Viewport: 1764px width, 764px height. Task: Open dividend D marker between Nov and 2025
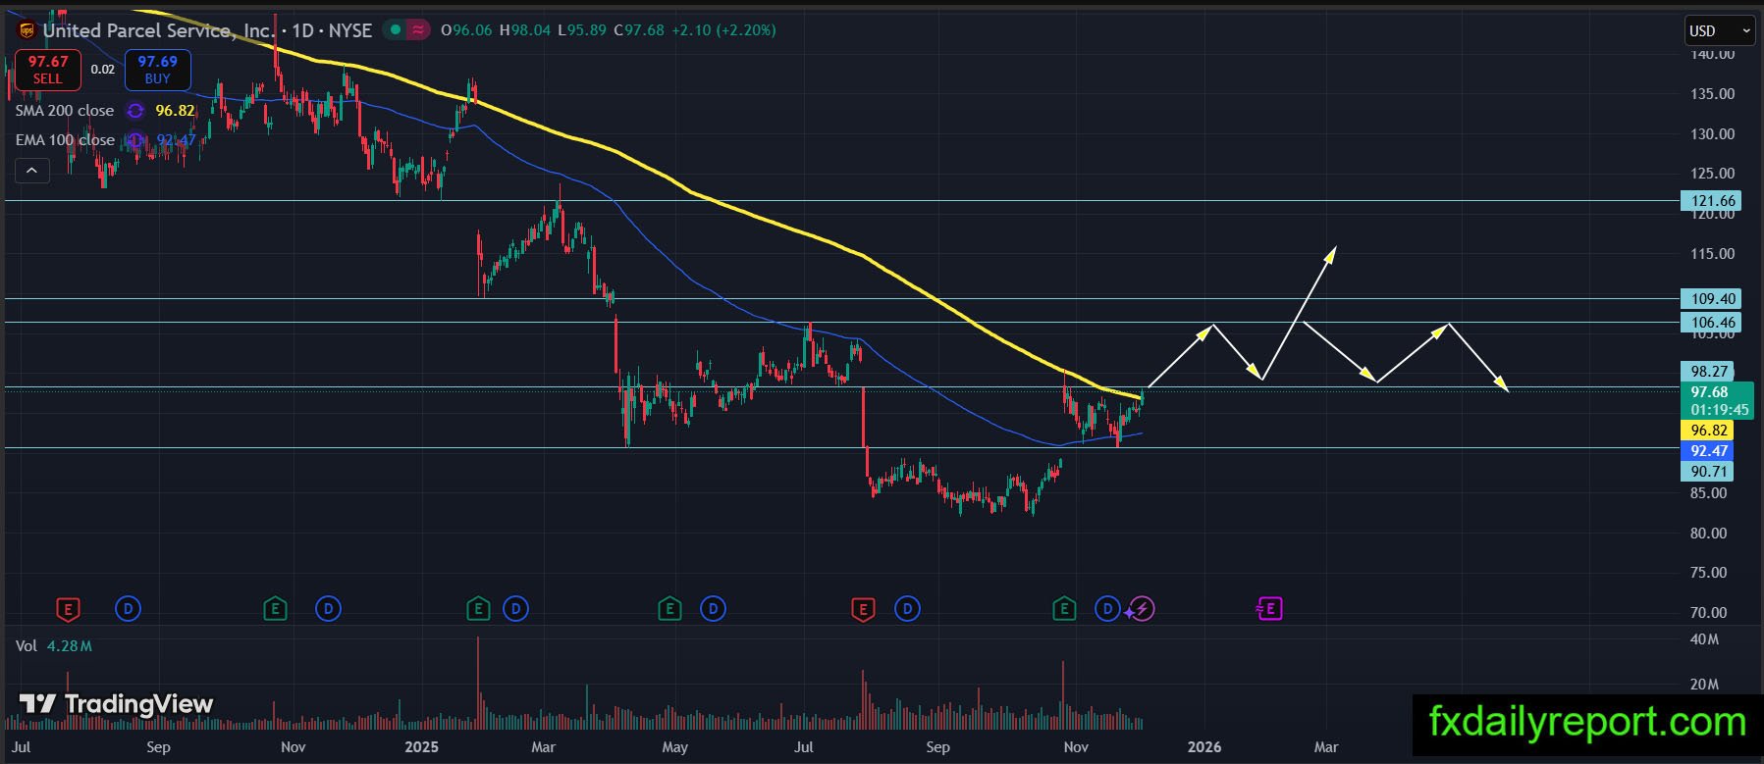pyautogui.click(x=328, y=609)
